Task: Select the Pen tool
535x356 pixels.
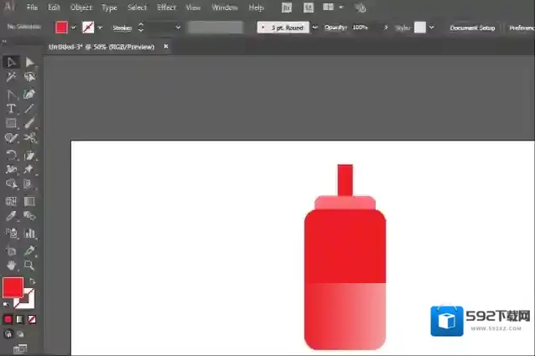Action: [30, 94]
